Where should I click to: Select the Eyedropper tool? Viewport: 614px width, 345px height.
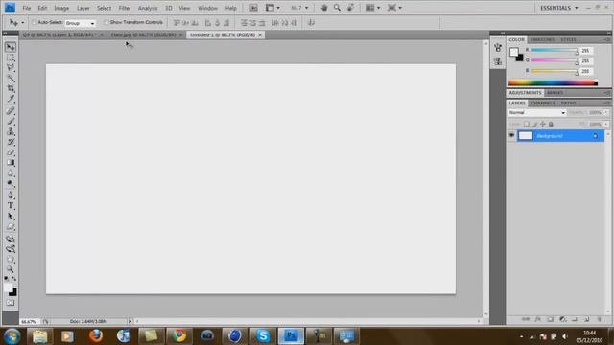11,99
